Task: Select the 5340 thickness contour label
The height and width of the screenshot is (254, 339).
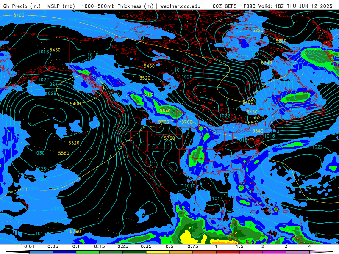Action: point(267,63)
